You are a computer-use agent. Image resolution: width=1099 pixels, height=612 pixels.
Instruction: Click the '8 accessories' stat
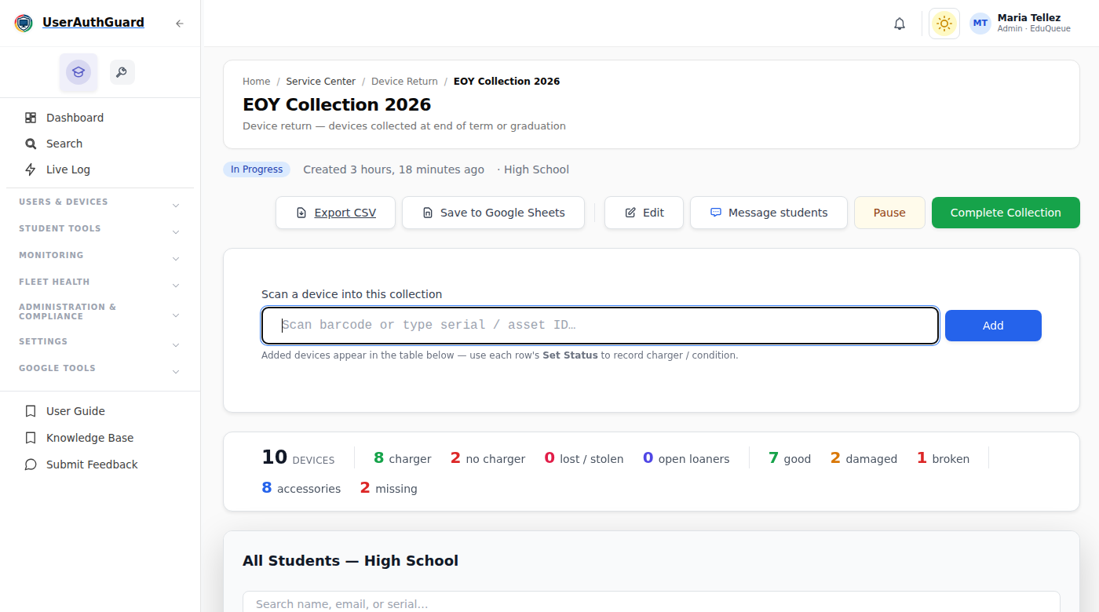click(301, 488)
